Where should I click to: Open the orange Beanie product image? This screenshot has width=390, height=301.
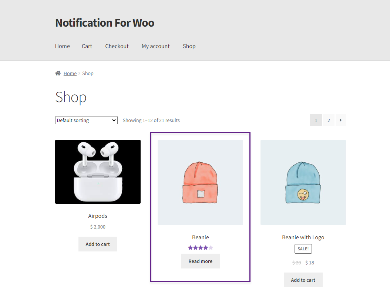(x=201, y=182)
